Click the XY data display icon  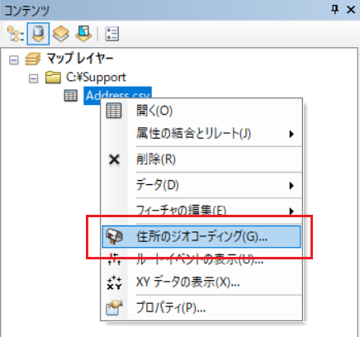coord(114,283)
